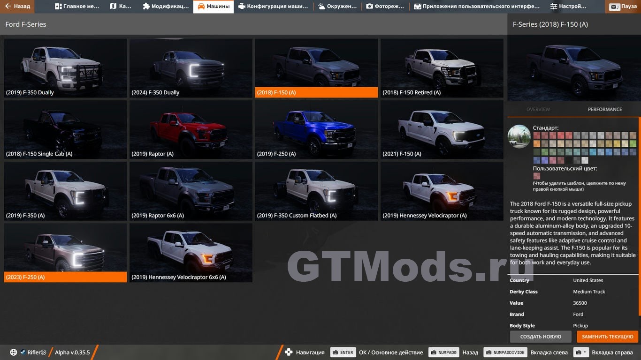Open the map tab with map icon
Screen dimensions: 641x360
click(x=121, y=7)
